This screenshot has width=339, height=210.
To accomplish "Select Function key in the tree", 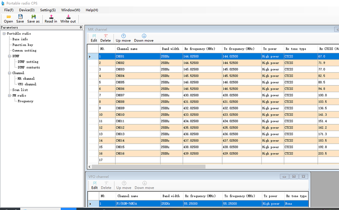I will (23, 45).
